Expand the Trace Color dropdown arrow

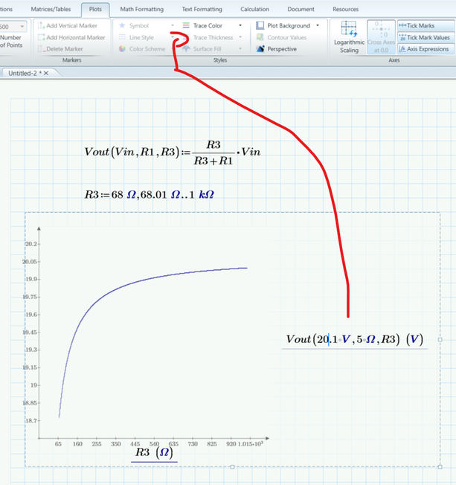[x=240, y=25]
